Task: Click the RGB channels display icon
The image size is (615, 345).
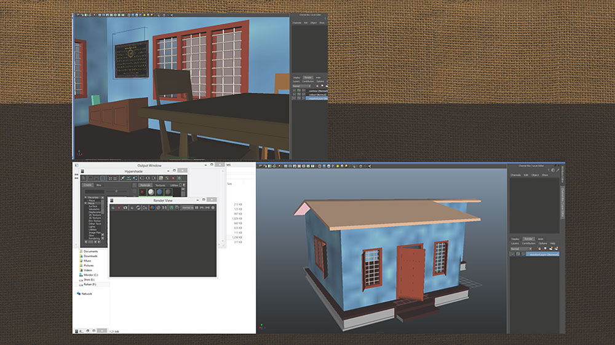Action: [x=152, y=207]
